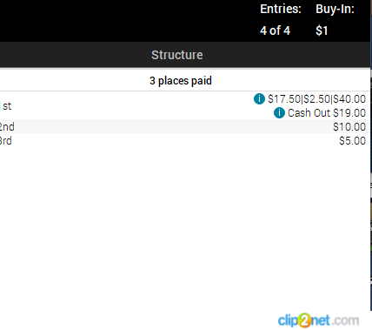The height and width of the screenshot is (330, 372).
Task: Click the '4 of 4' entries count
Action: coord(275,30)
